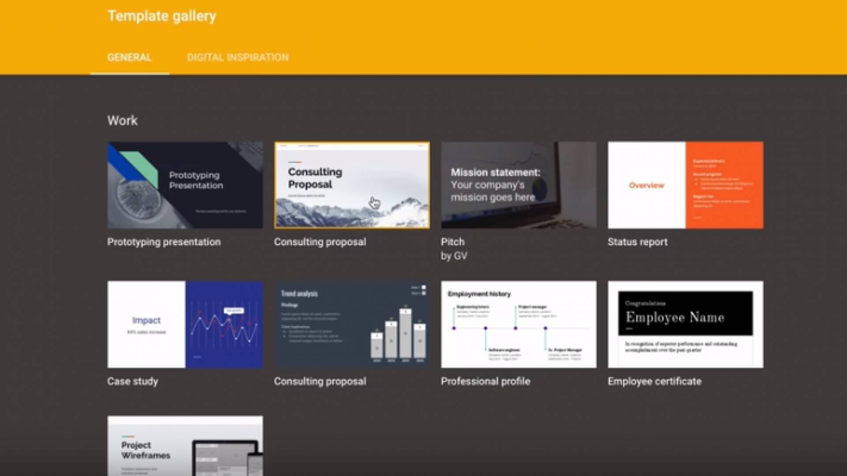The width and height of the screenshot is (847, 476).
Task: Click the 'Status report' caption
Action: 637,242
